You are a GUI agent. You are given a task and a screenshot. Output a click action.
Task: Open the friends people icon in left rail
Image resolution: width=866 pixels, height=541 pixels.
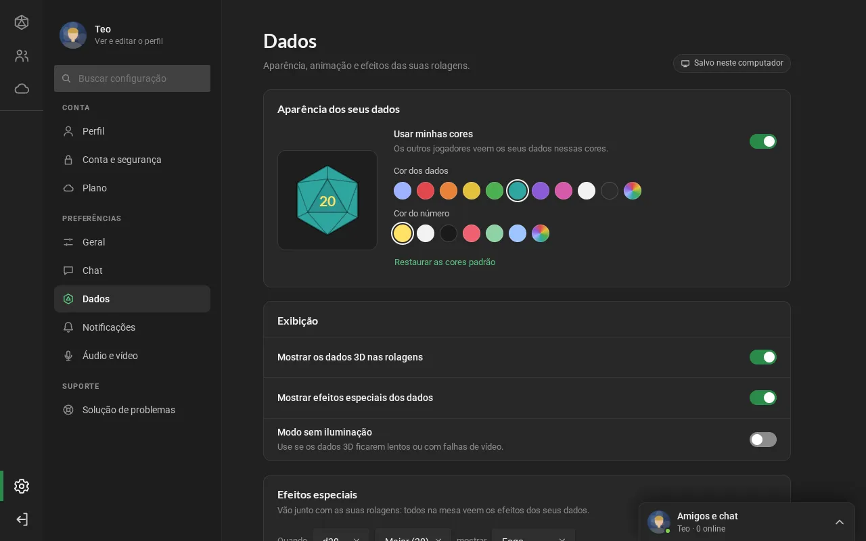22,56
